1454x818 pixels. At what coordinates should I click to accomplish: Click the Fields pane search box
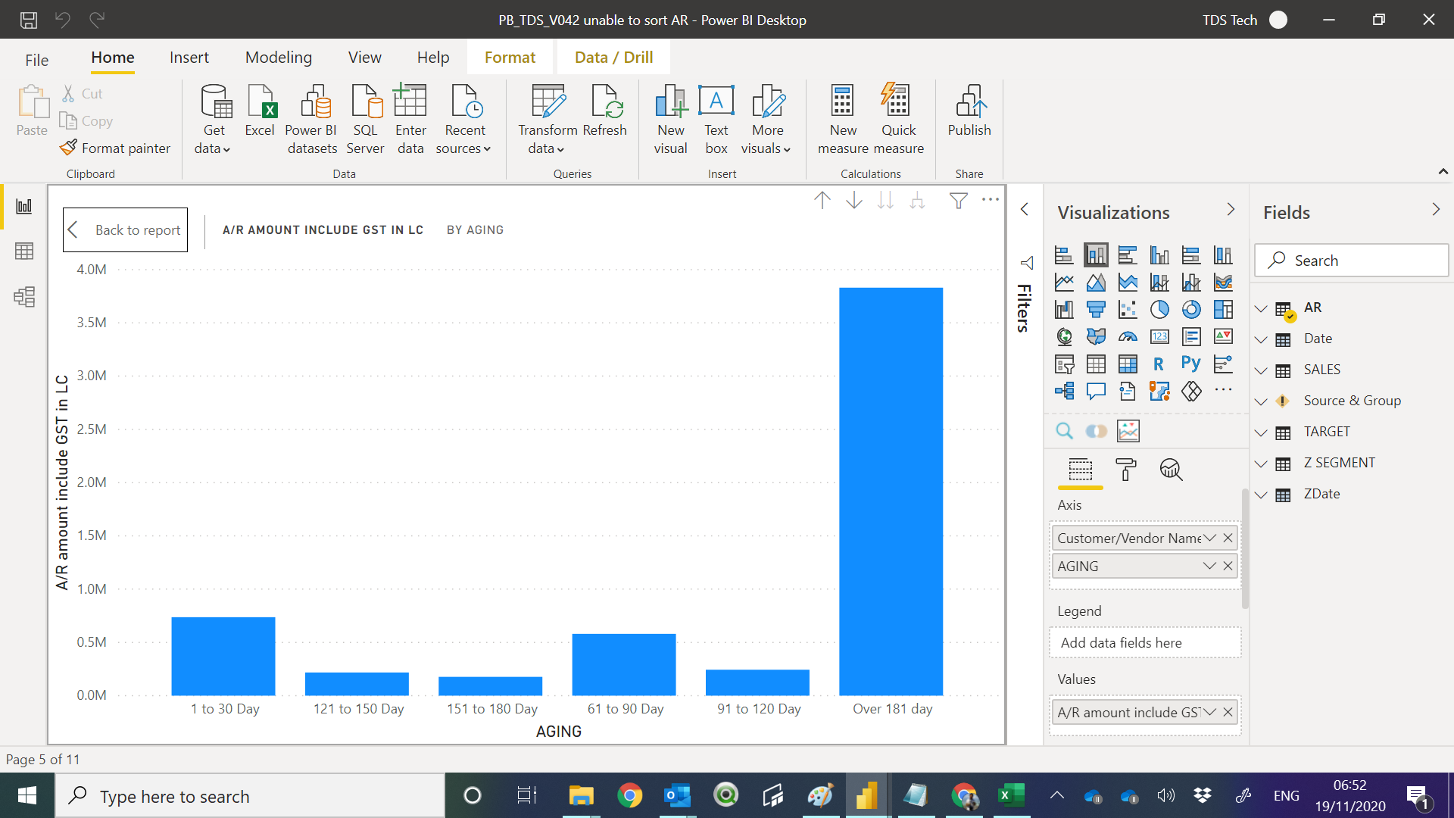1352,260
